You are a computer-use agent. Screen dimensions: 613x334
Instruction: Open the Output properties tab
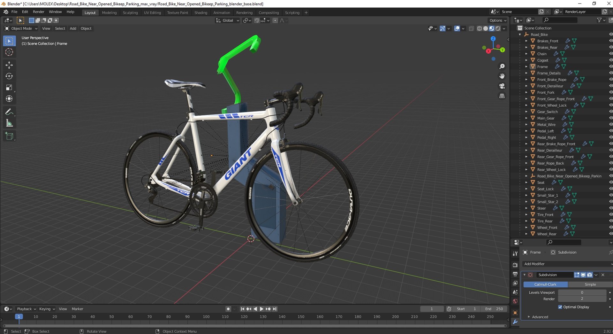pos(515,274)
